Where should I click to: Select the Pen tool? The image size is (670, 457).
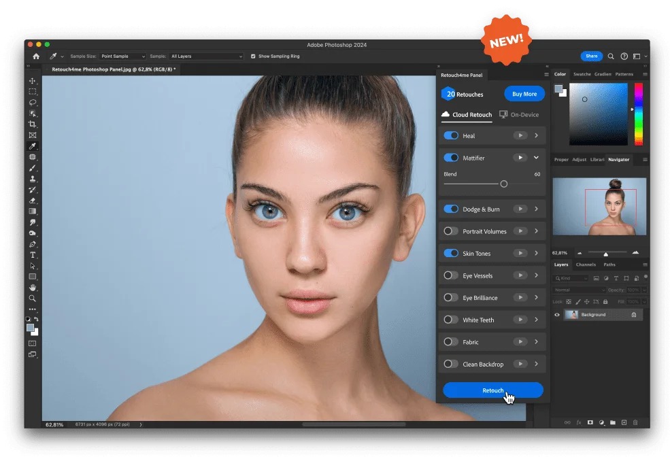[33, 244]
